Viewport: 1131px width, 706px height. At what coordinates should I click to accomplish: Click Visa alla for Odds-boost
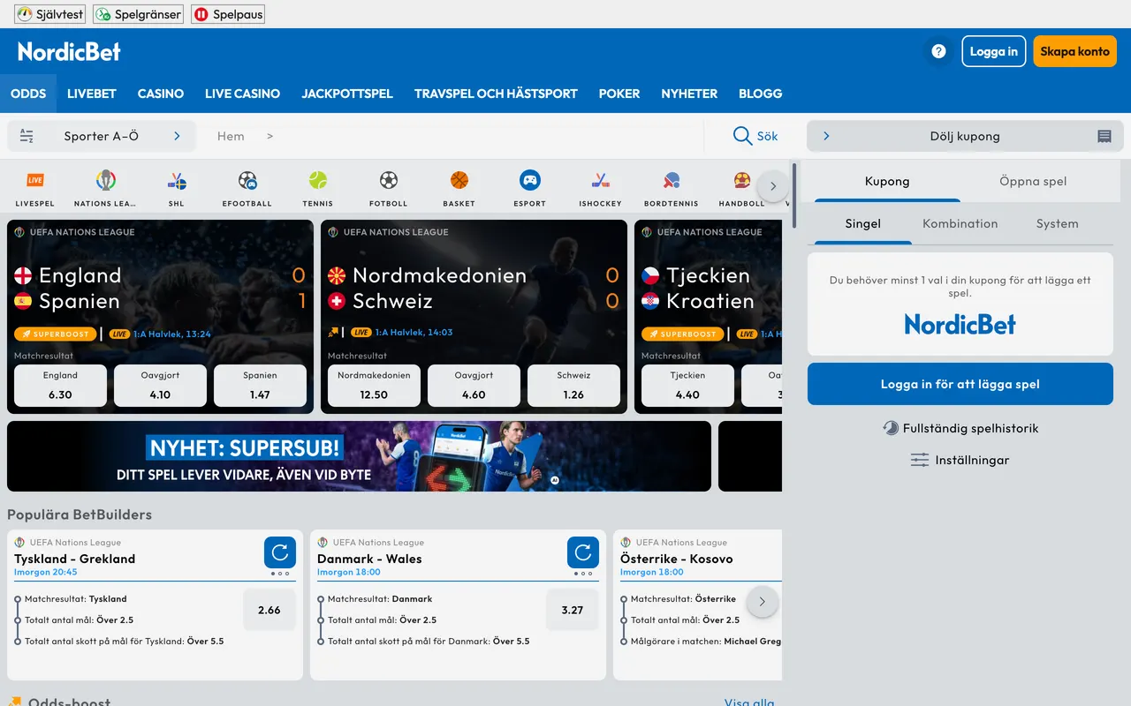pos(749,702)
